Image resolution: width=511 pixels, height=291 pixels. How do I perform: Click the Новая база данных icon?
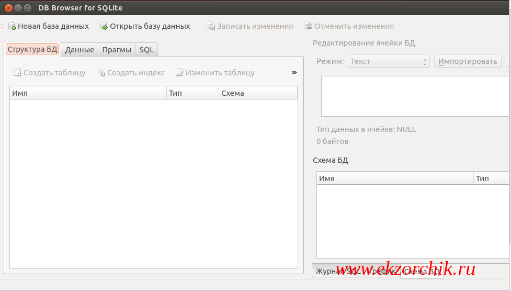(12, 26)
